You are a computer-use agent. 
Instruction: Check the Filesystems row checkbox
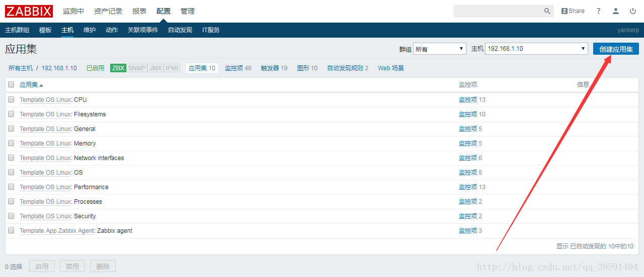click(11, 114)
